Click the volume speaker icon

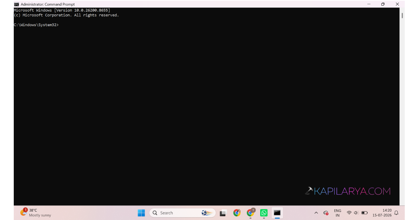[x=356, y=213]
